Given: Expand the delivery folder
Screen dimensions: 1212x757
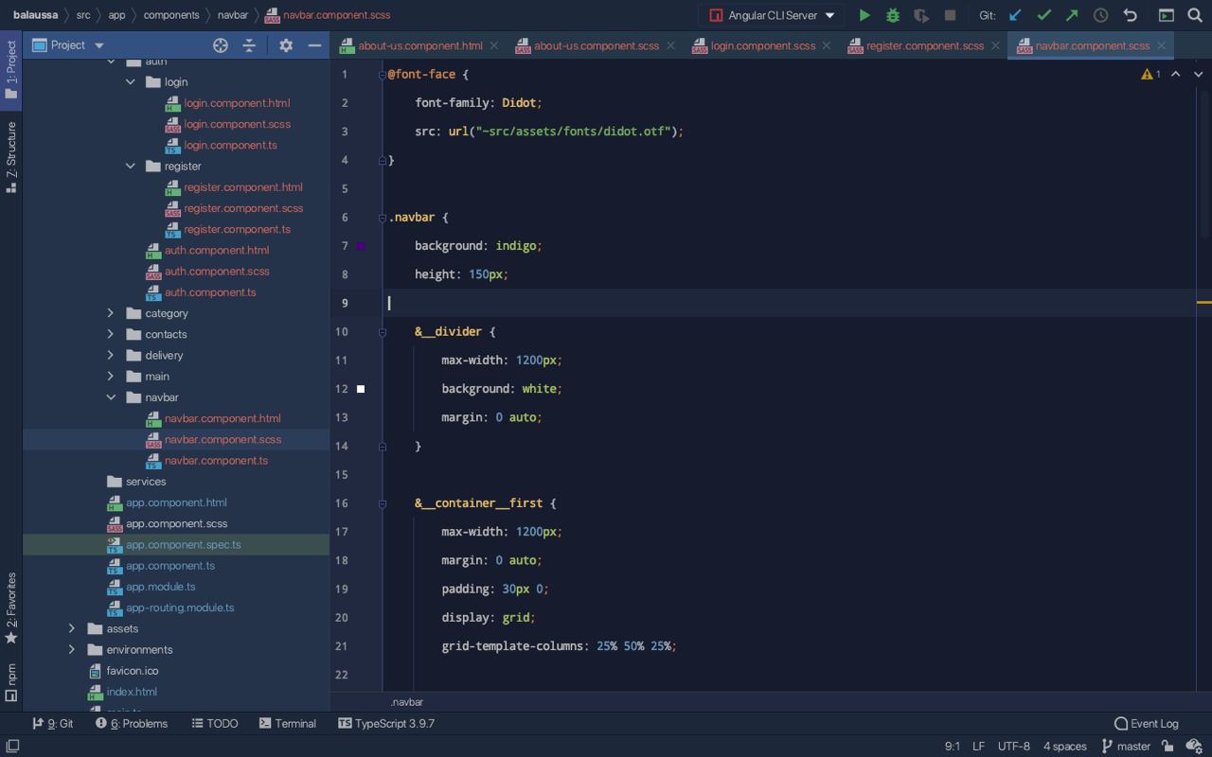Looking at the screenshot, I should pyautogui.click(x=111, y=356).
